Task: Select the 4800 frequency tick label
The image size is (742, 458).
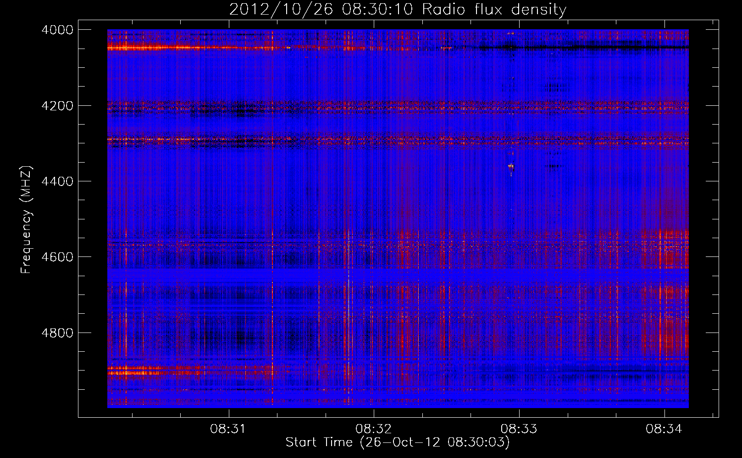Action: tap(57, 333)
